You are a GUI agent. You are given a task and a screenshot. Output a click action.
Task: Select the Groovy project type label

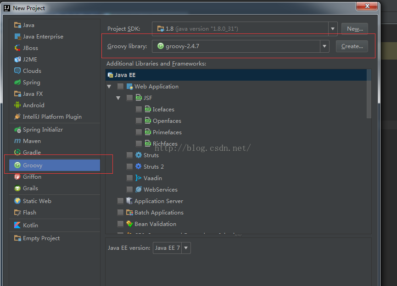point(33,165)
